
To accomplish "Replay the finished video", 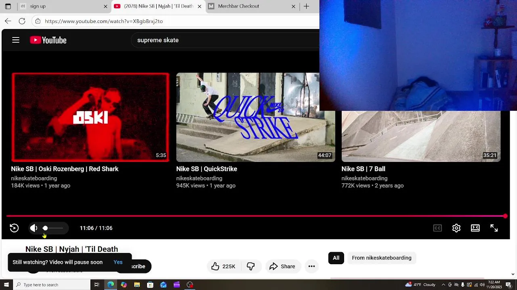I will 14,228.
